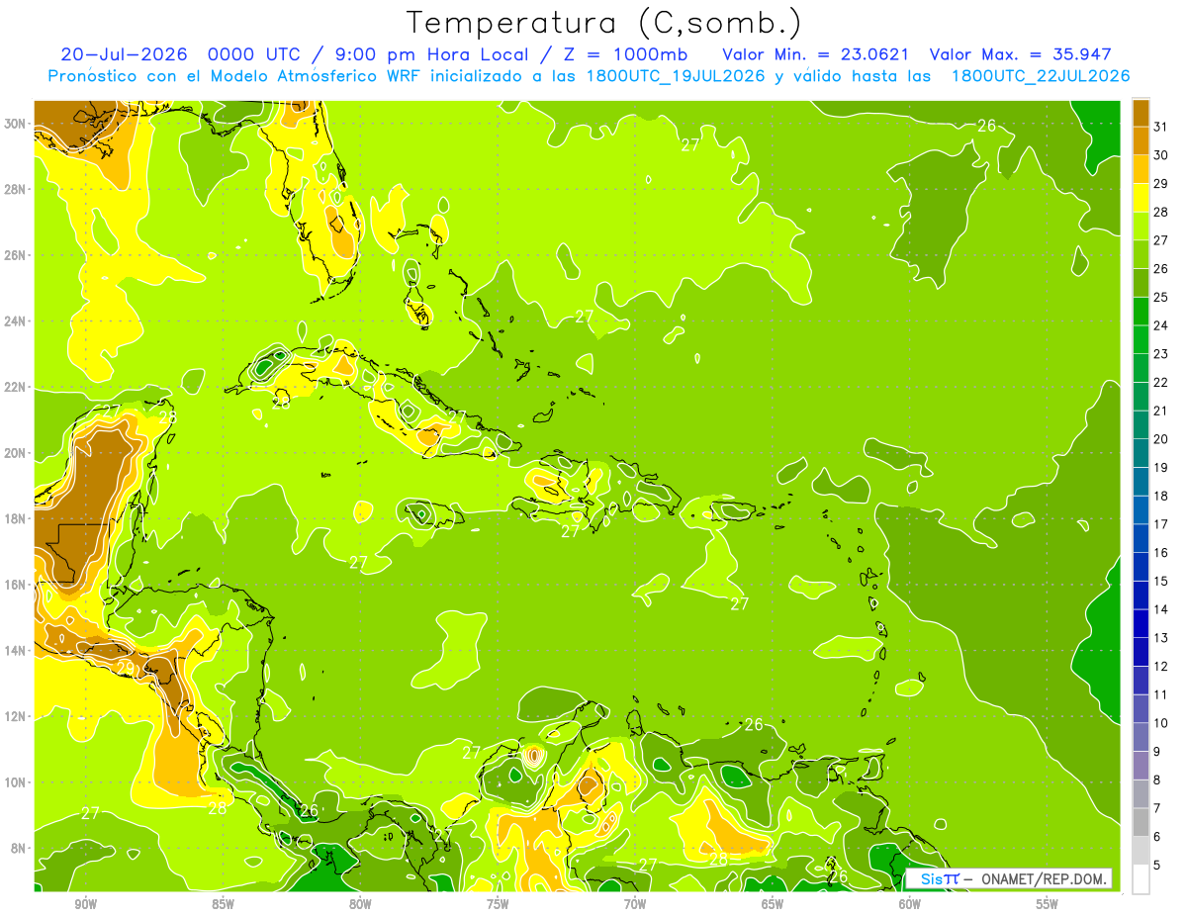Screen dimensions: 1187x917
Task: Click the color scale value '11'
Action: (x=1161, y=694)
